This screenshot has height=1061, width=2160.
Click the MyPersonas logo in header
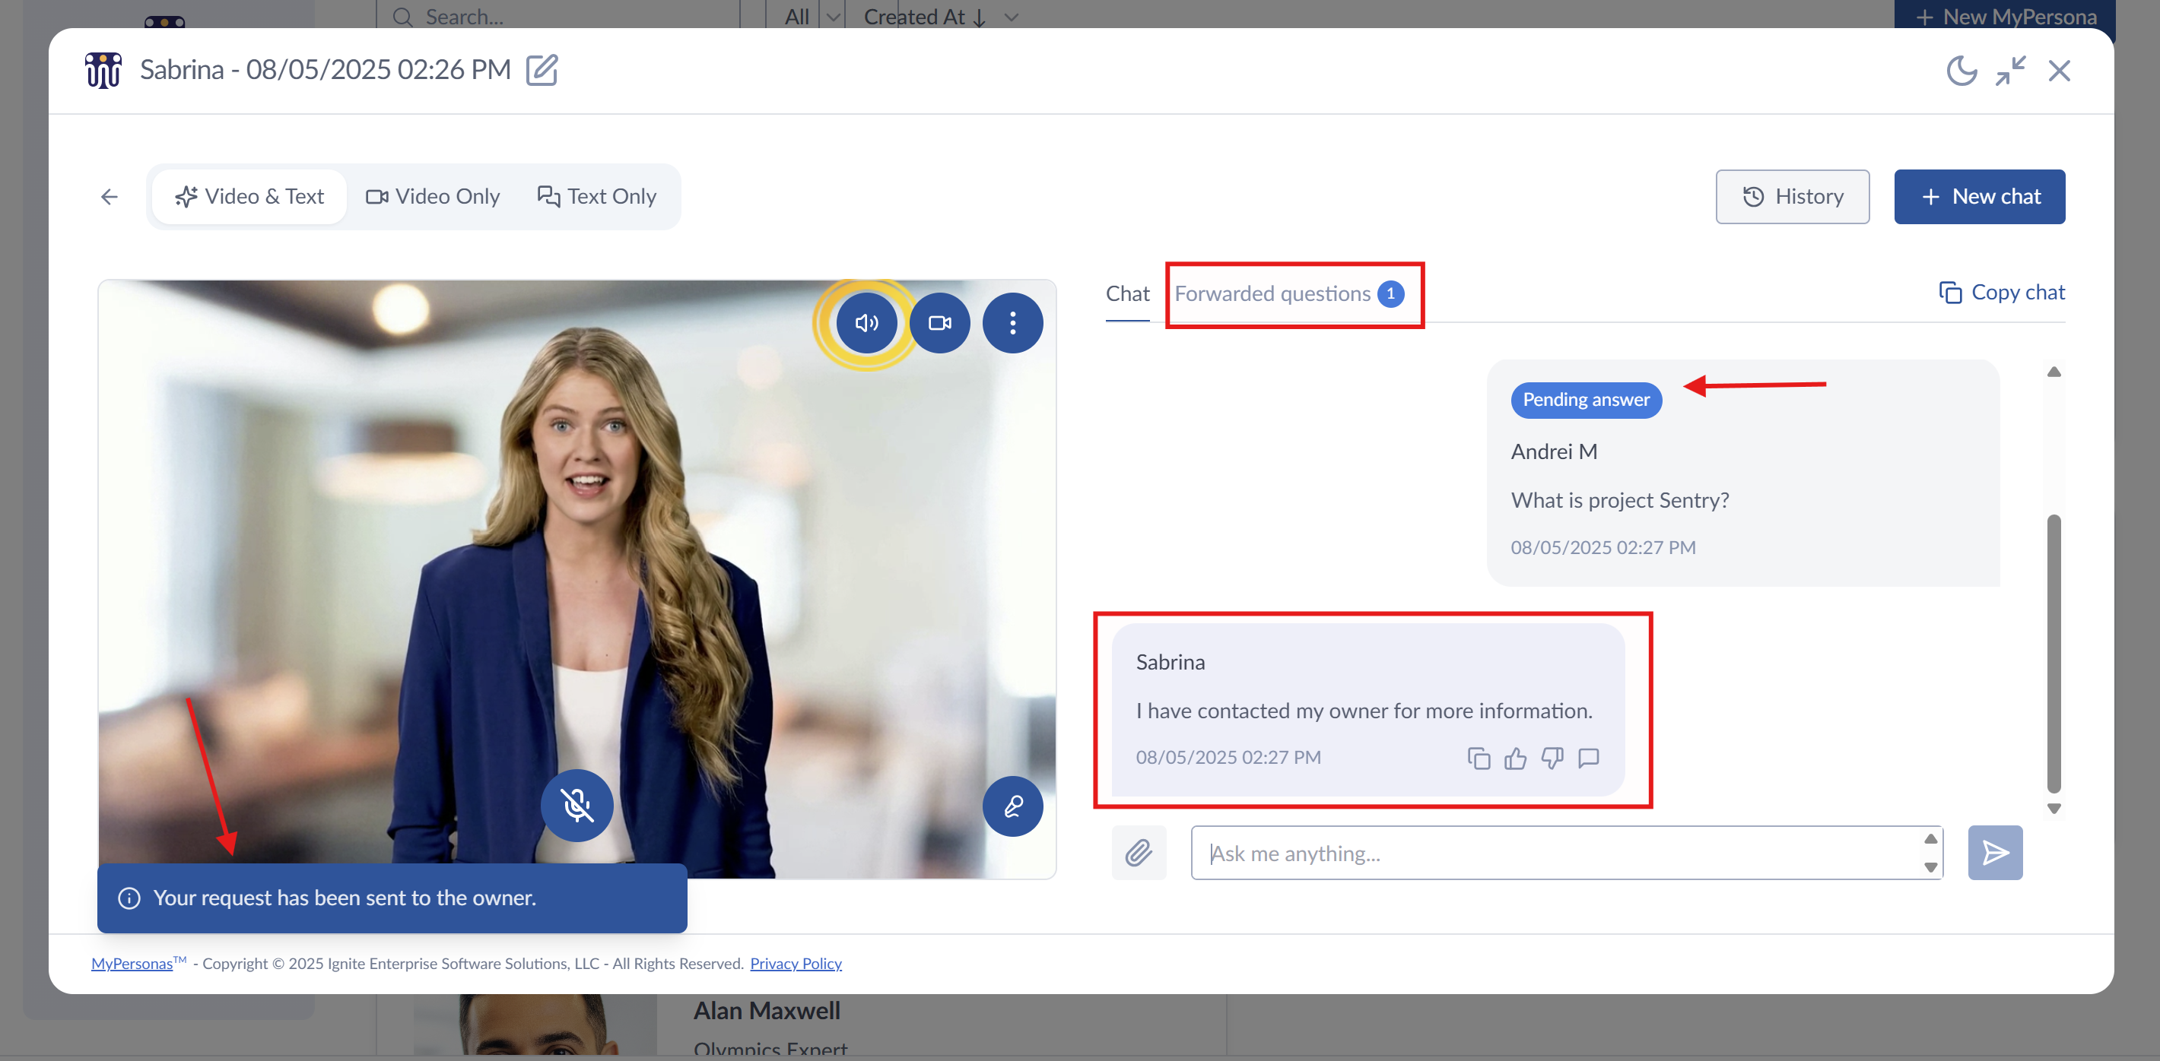[x=103, y=71]
